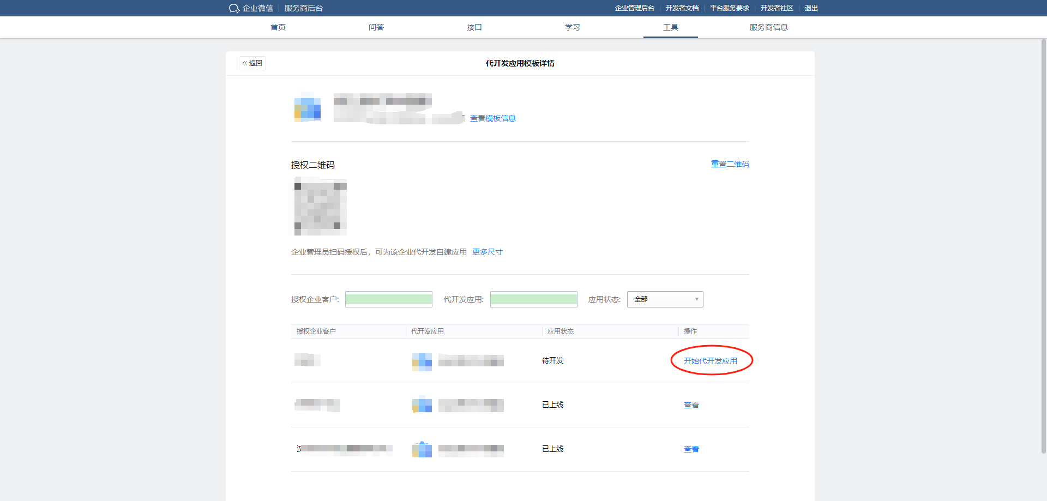Click 退出 to log out
Image resolution: width=1047 pixels, height=501 pixels.
[x=811, y=8]
